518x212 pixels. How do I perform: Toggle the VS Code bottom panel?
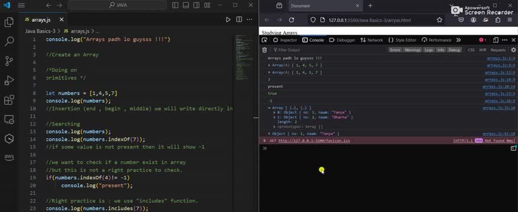(186, 5)
